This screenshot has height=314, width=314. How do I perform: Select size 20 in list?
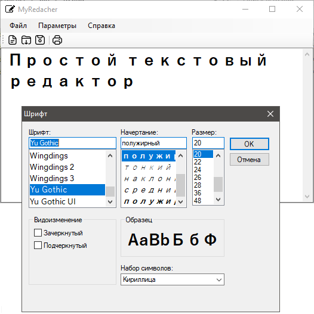click(x=203, y=154)
